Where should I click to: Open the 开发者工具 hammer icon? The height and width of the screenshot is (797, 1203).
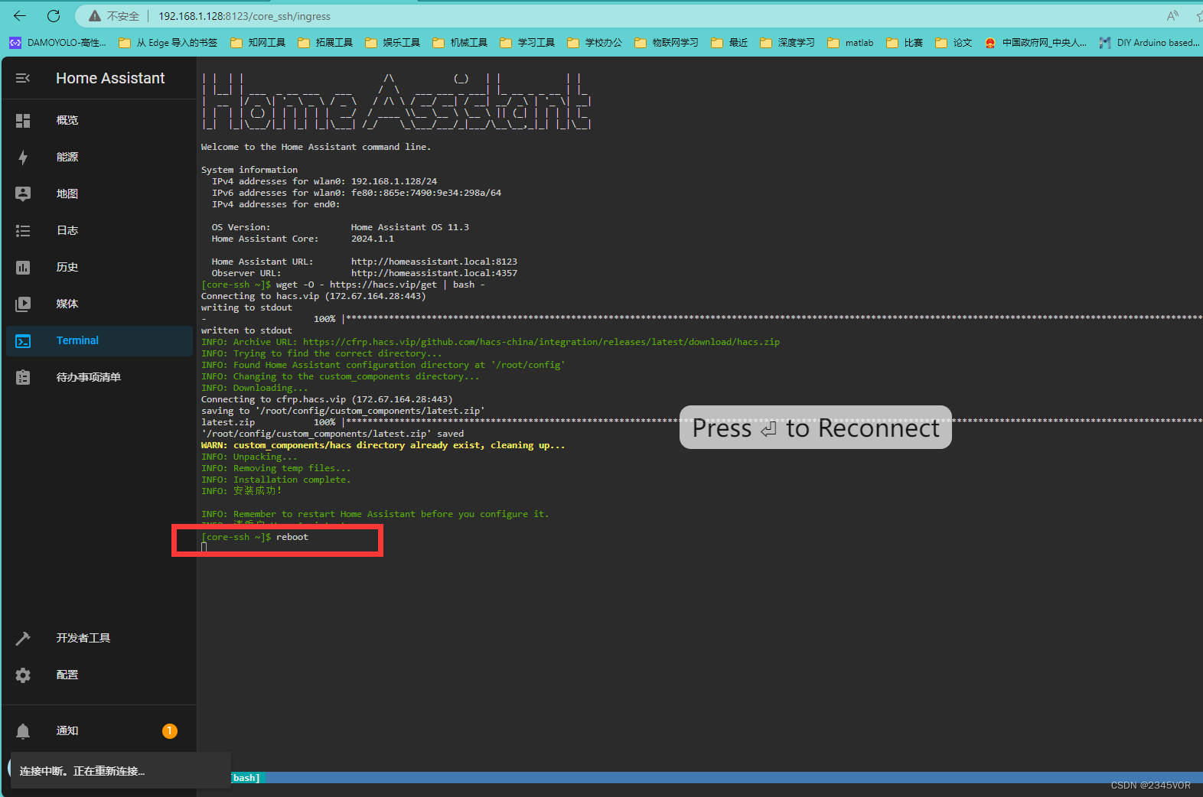(23, 638)
